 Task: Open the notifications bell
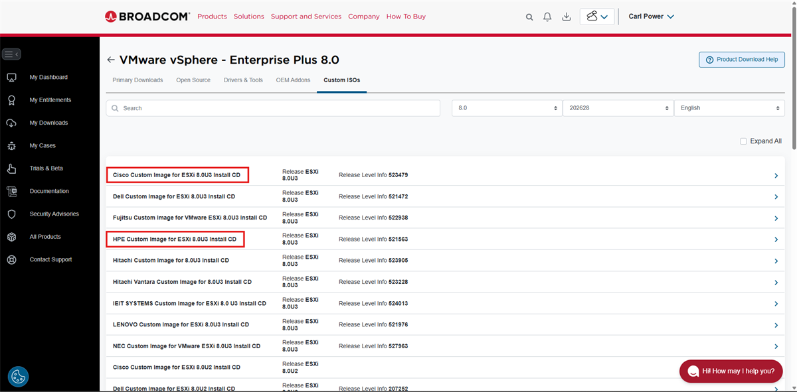(x=548, y=17)
